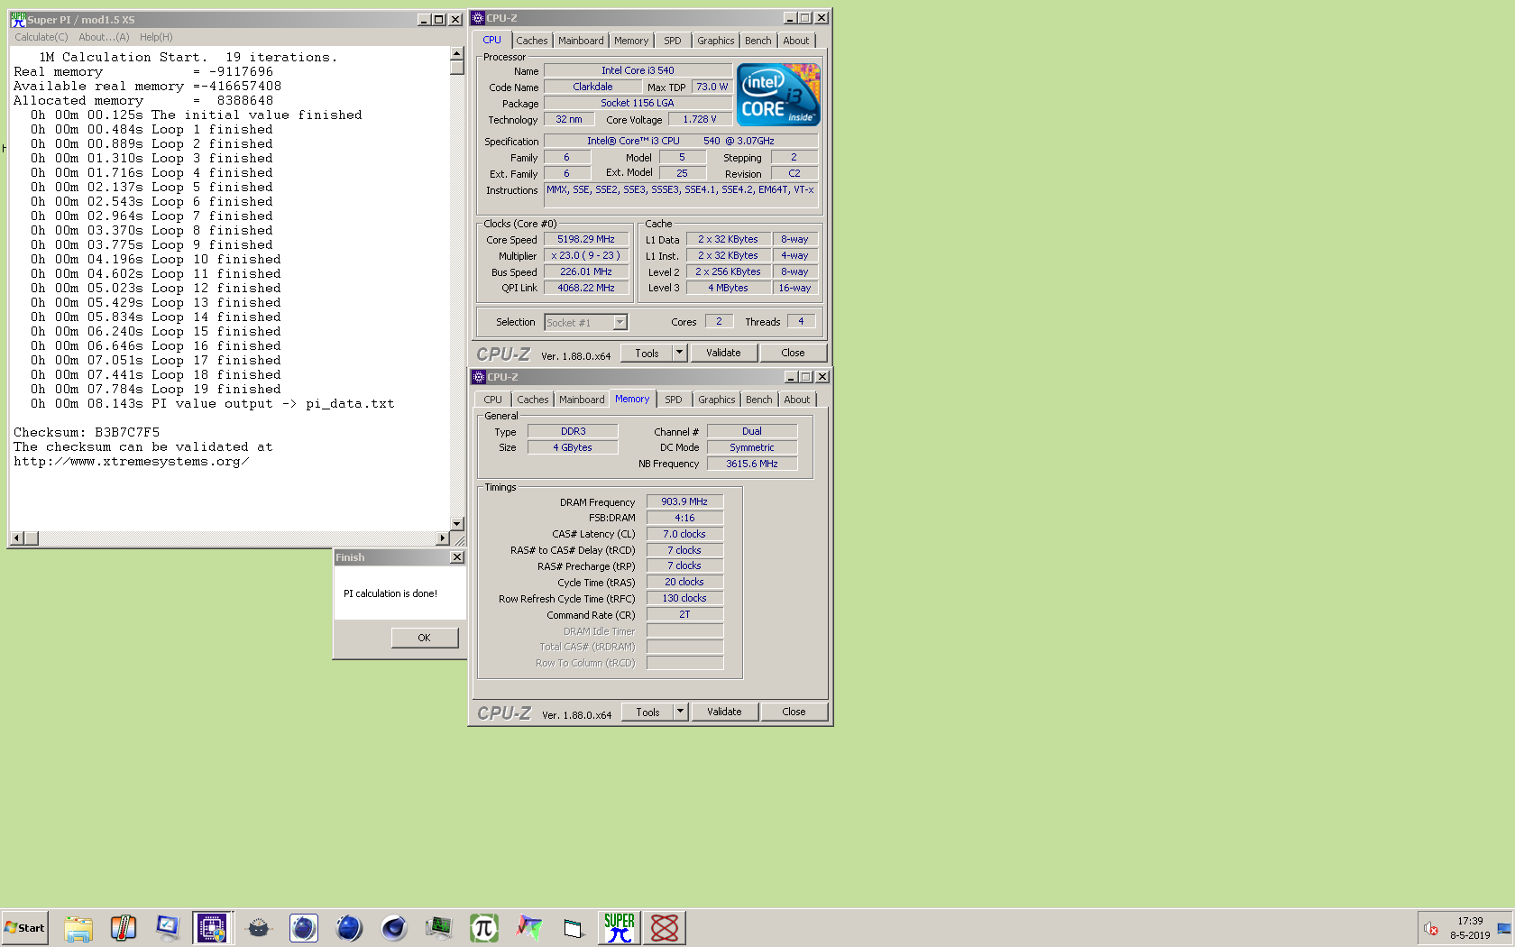Switch to Graphics tab in top CPU-Z
This screenshot has height=947, width=1515.
pos(716,41)
